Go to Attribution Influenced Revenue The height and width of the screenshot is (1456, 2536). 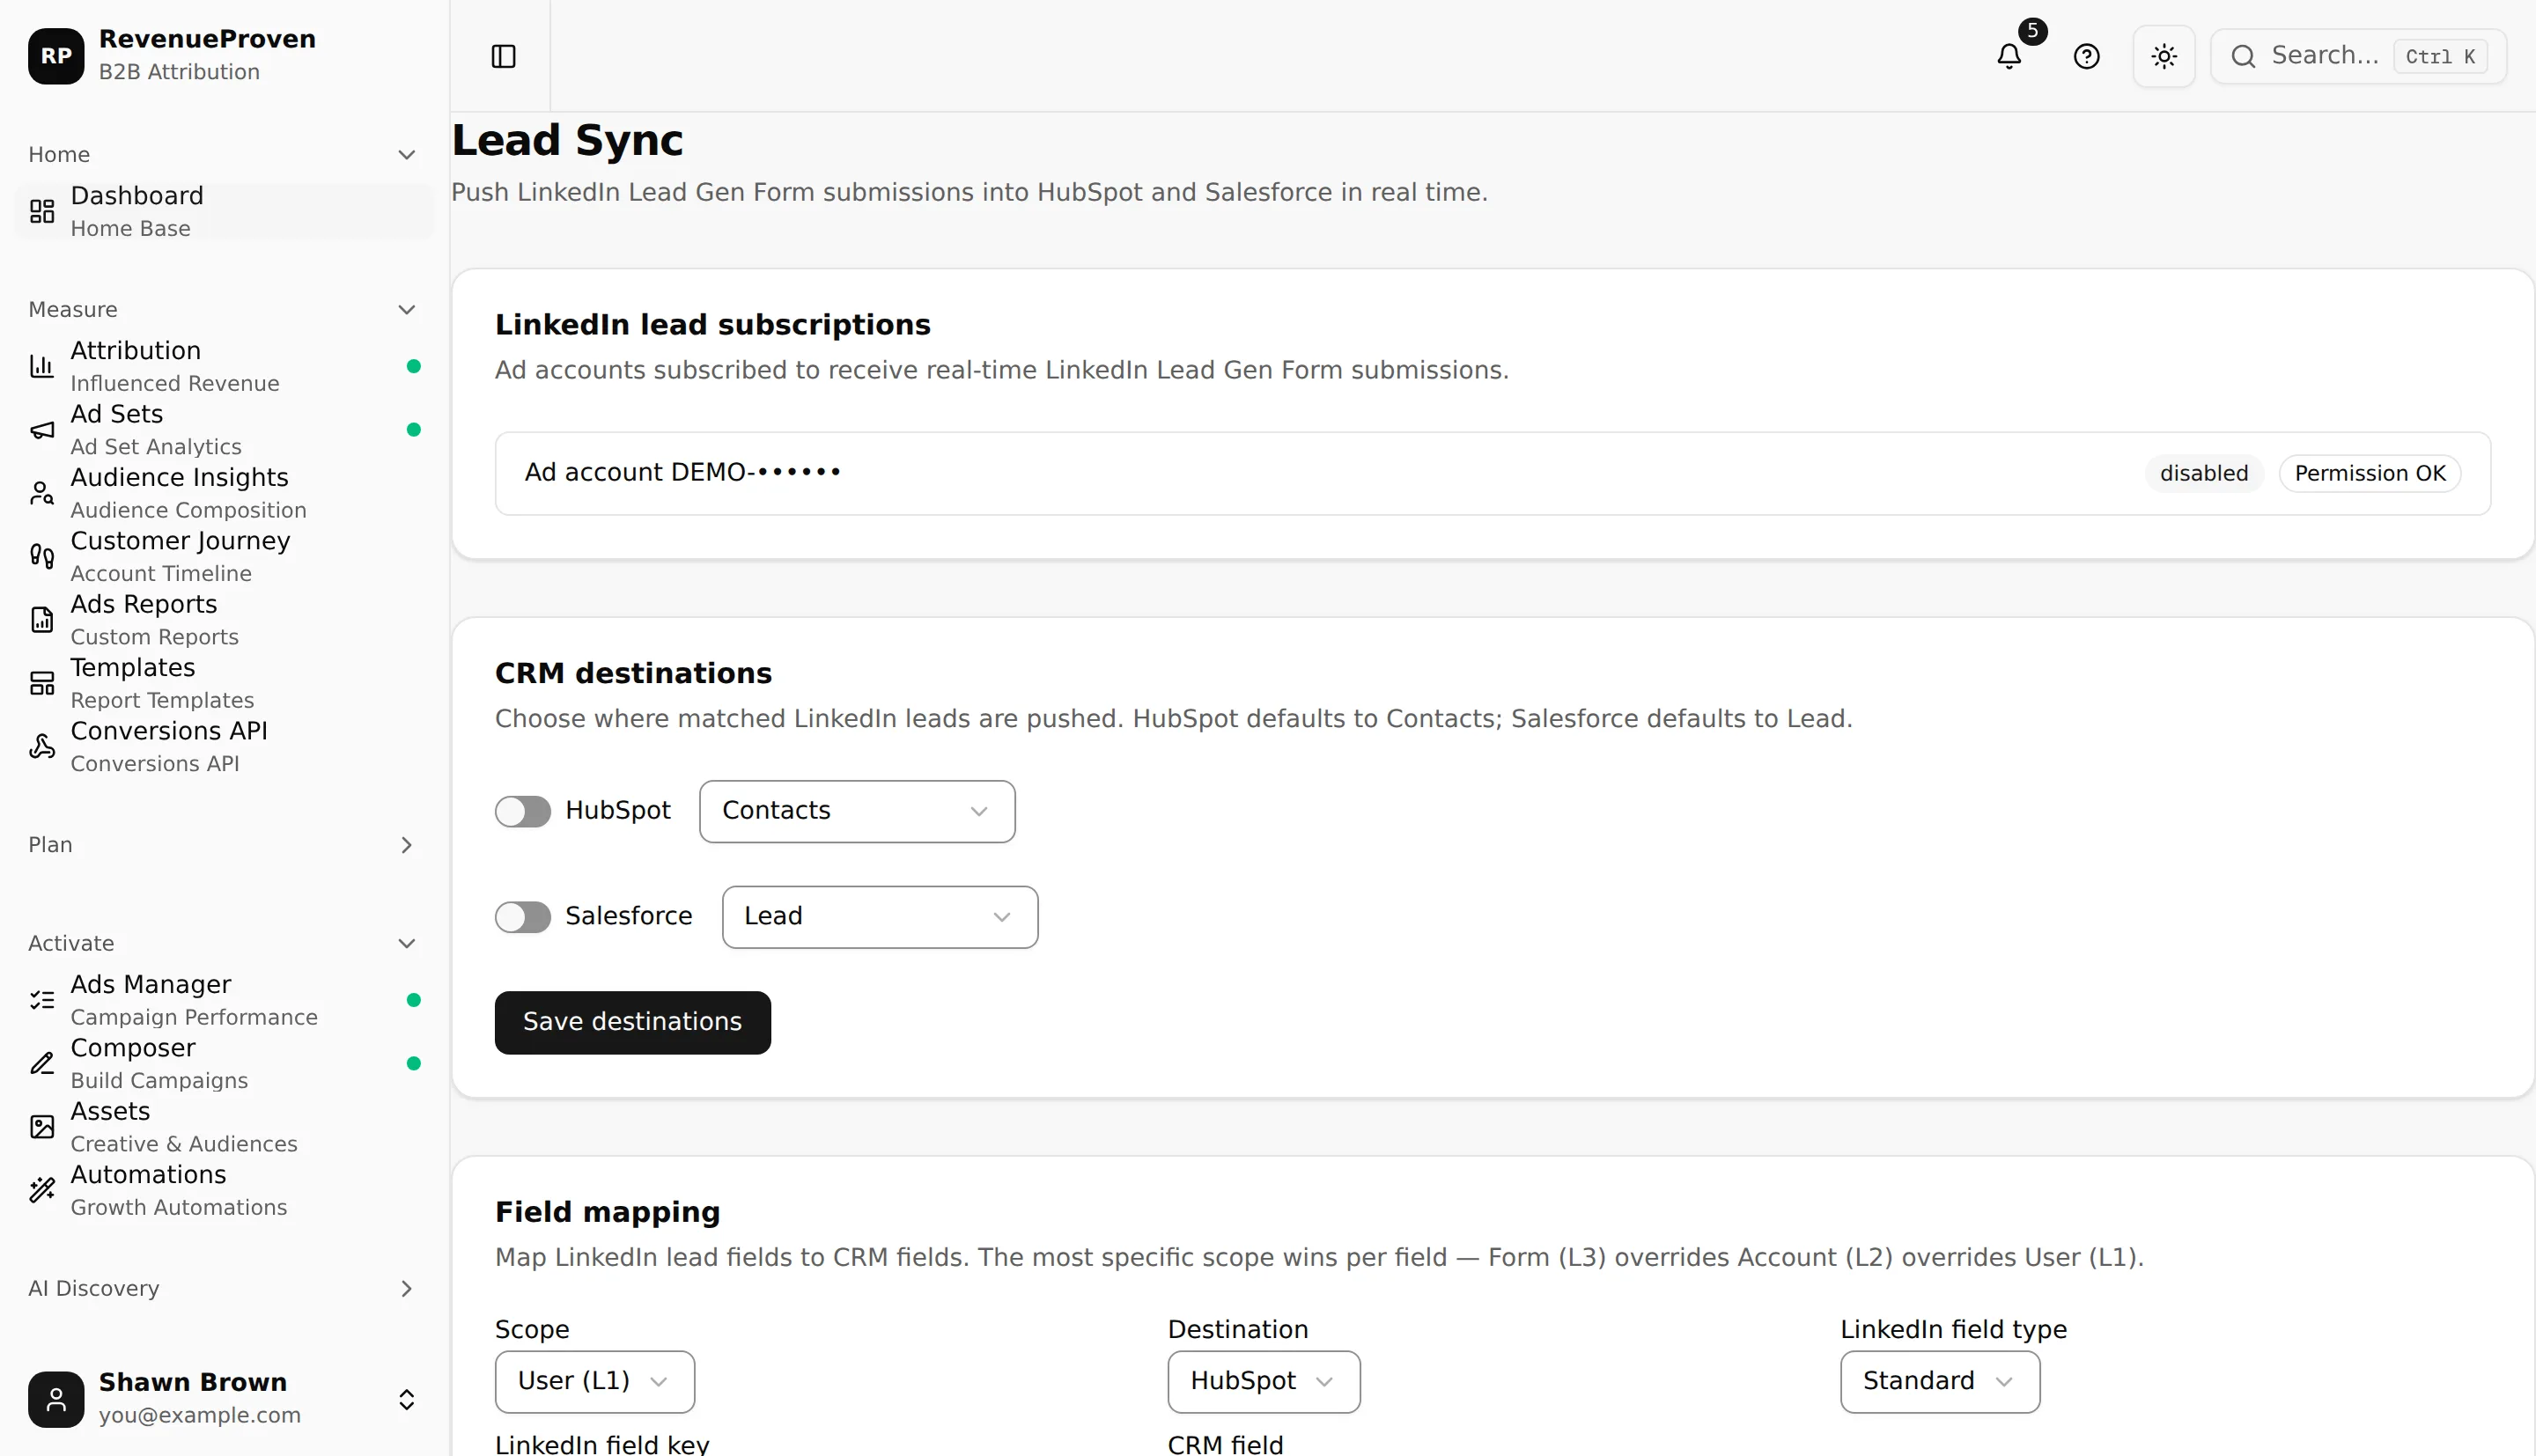click(x=224, y=366)
